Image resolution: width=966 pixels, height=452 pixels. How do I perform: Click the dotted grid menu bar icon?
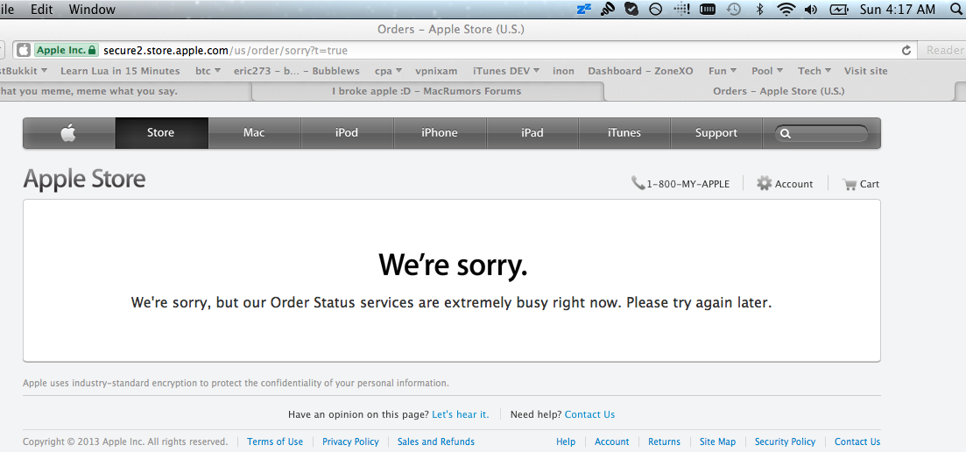pyautogui.click(x=681, y=10)
